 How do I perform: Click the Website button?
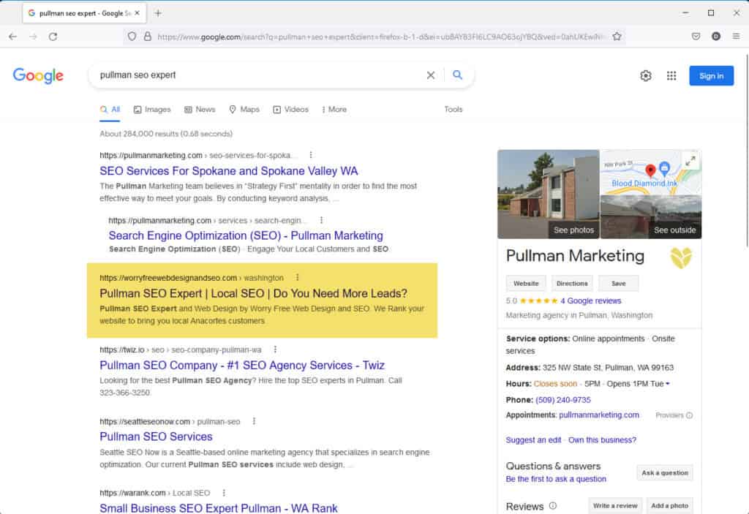[x=526, y=283]
